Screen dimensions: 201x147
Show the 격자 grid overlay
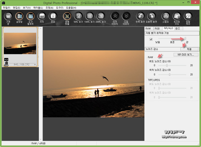[x=42, y=17]
